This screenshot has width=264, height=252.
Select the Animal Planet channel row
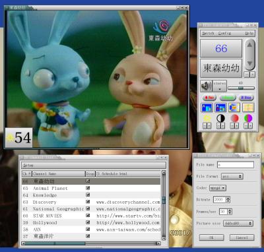91,188
